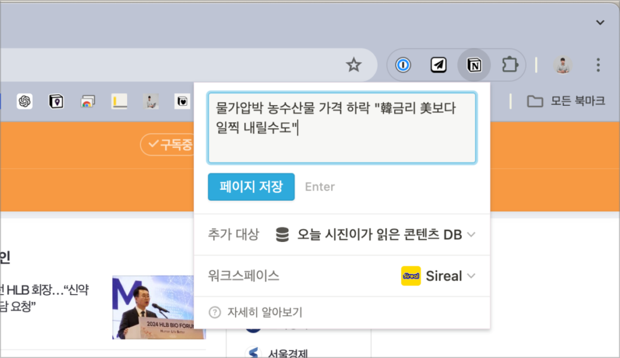Click the page title input field
Screen dimensions: 620x358
342,127
